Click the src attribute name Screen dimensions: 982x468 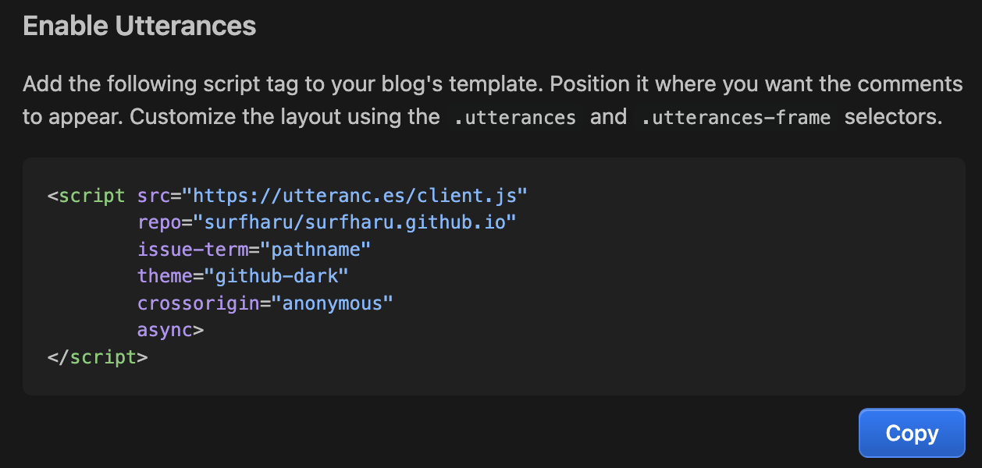pyautogui.click(x=154, y=195)
